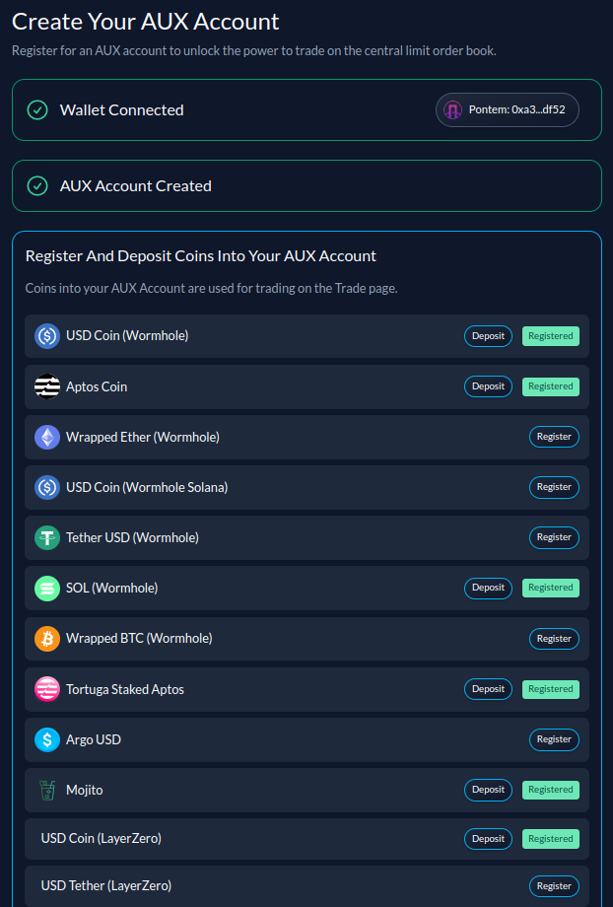Click the Wallet Connected checkmark icon
This screenshot has height=907, width=613.
coord(37,110)
